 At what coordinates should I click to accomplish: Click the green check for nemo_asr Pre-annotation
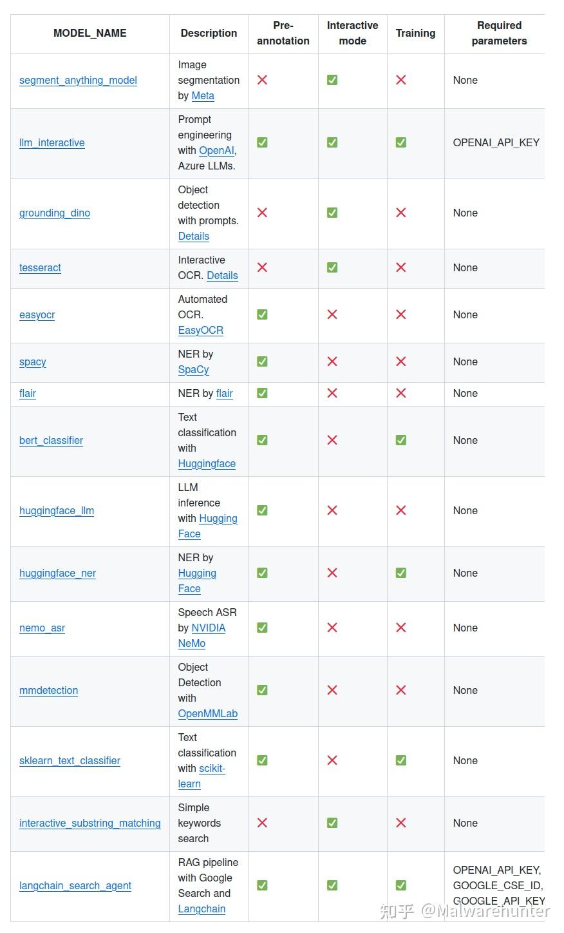262,628
